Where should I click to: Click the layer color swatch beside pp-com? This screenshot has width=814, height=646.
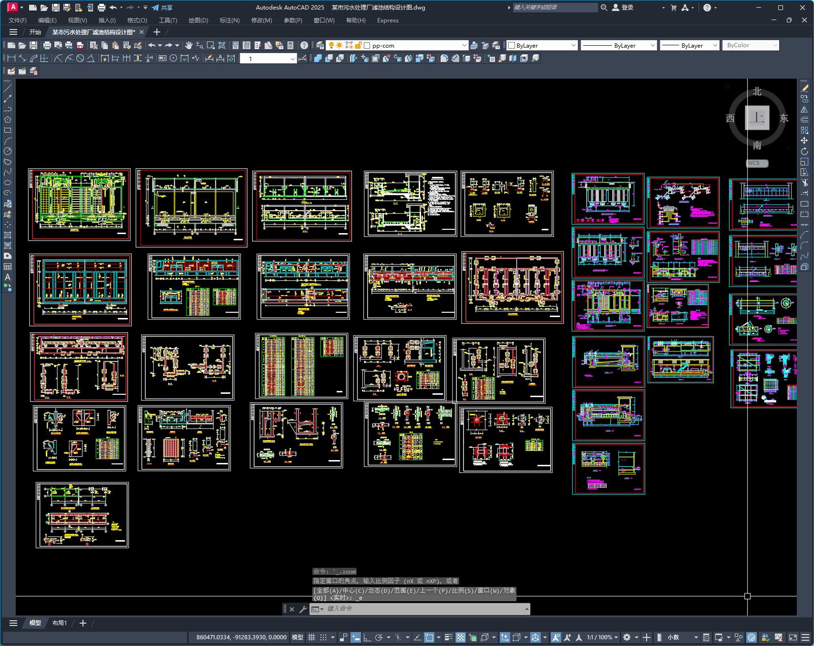coord(367,45)
